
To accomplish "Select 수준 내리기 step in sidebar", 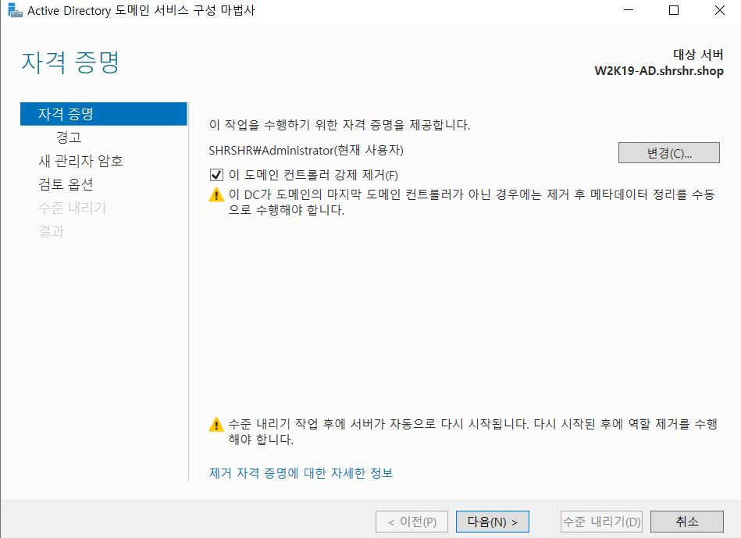I will pyautogui.click(x=73, y=208).
